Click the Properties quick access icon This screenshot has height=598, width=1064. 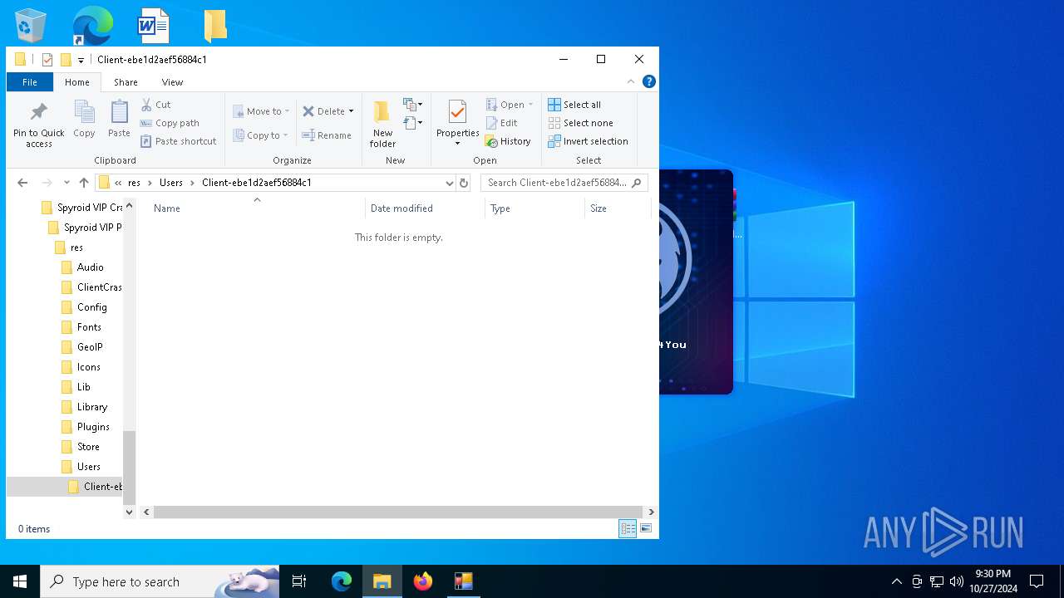click(x=47, y=60)
